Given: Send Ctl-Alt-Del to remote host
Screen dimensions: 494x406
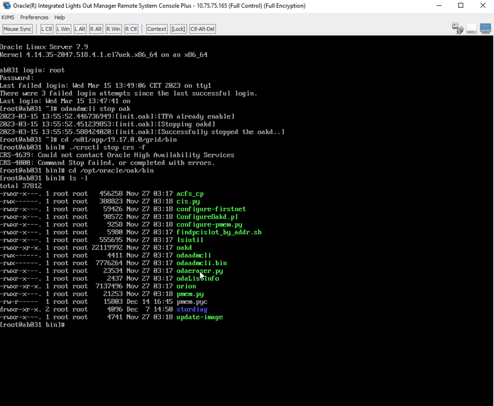Looking at the screenshot, I should point(202,29).
